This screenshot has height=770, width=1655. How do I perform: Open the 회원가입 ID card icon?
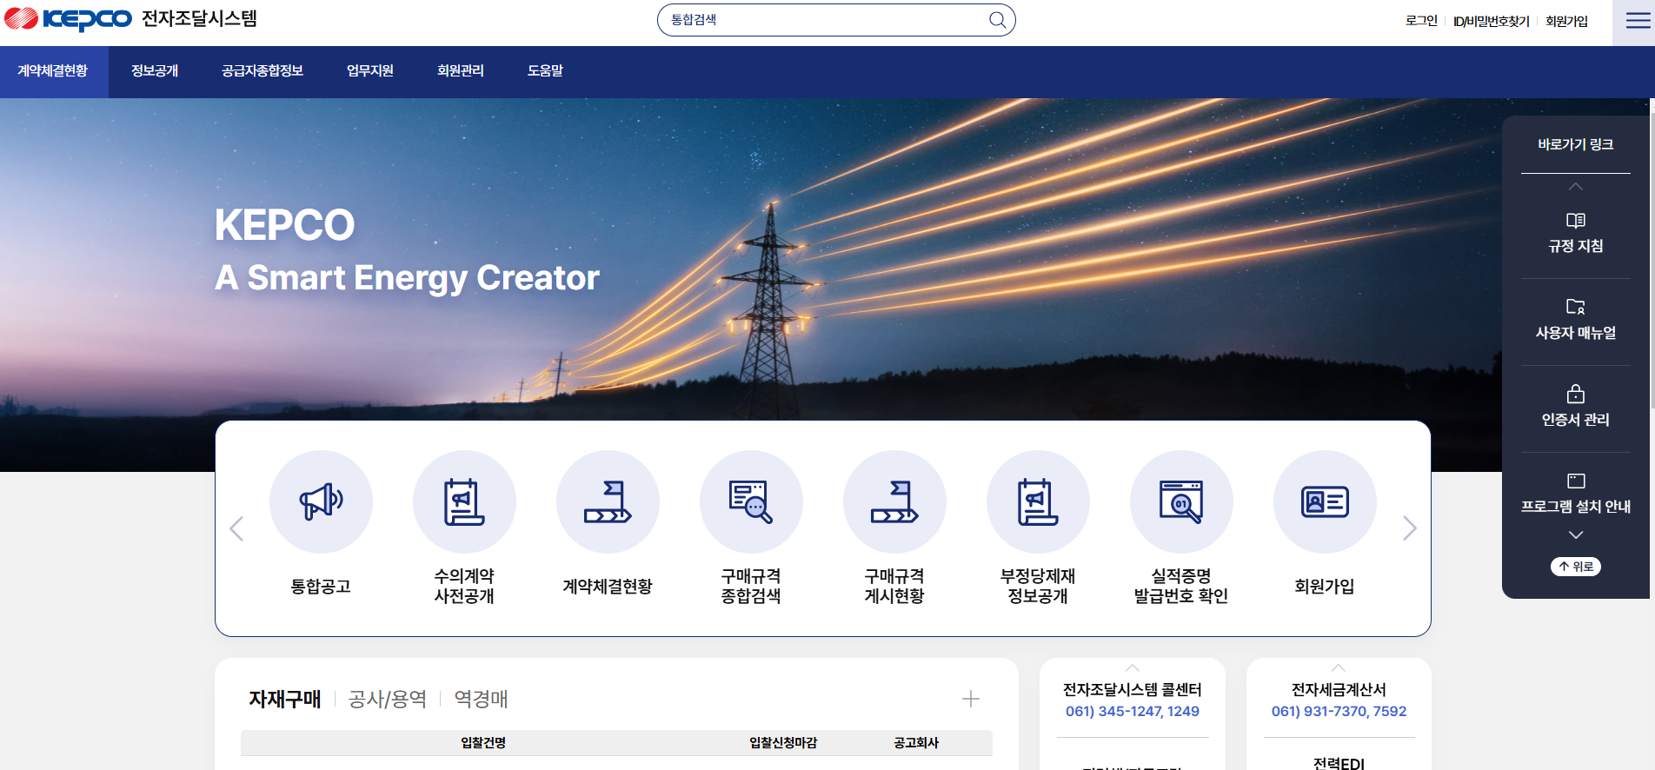click(1325, 501)
